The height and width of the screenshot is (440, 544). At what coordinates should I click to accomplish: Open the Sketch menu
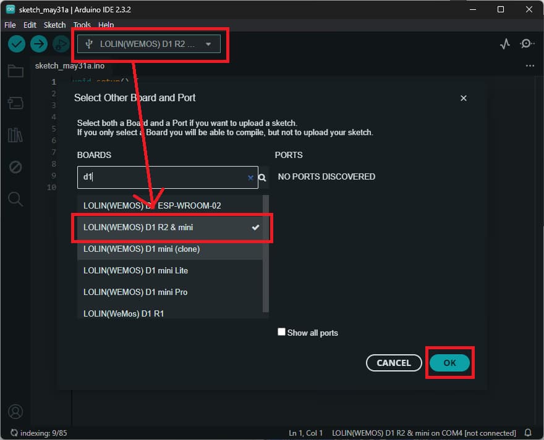point(54,25)
